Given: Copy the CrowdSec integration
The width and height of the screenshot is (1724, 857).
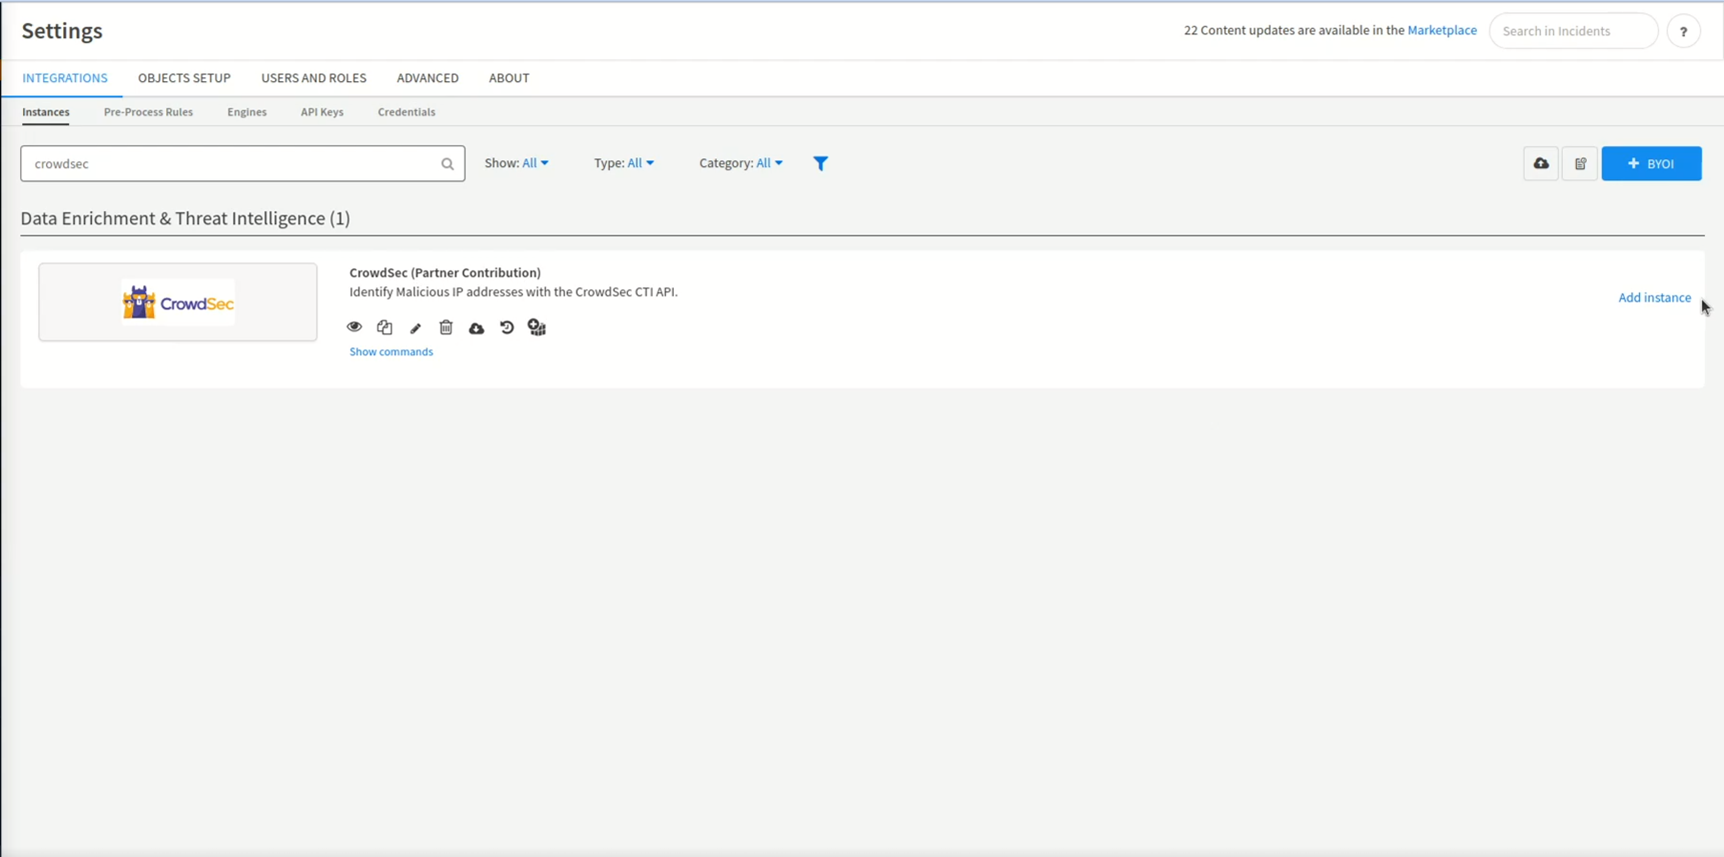Looking at the screenshot, I should point(385,327).
